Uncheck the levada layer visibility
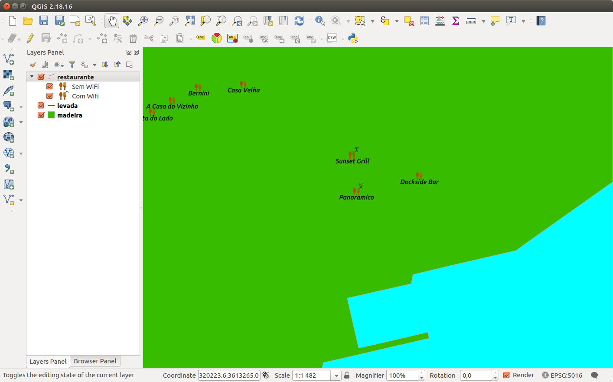Screen dimensions: 613x382 [x=41, y=105]
